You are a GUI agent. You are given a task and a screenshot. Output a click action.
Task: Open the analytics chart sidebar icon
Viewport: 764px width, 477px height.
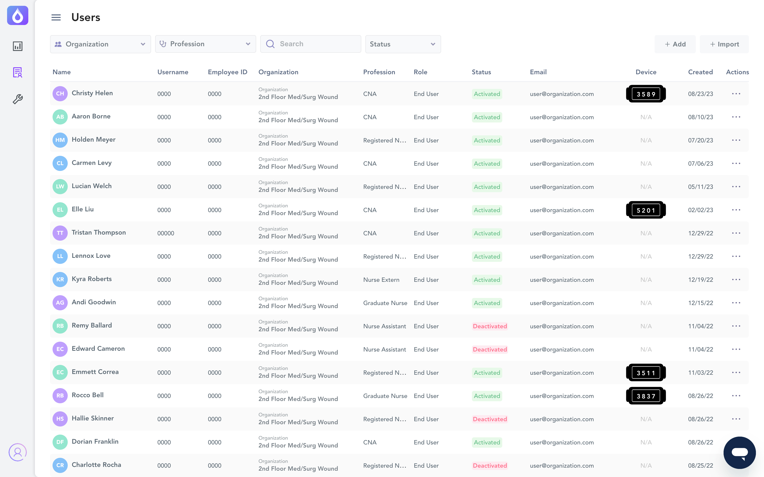click(18, 46)
